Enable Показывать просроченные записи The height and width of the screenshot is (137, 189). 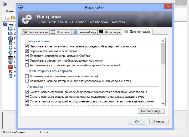[x=27, y=76]
